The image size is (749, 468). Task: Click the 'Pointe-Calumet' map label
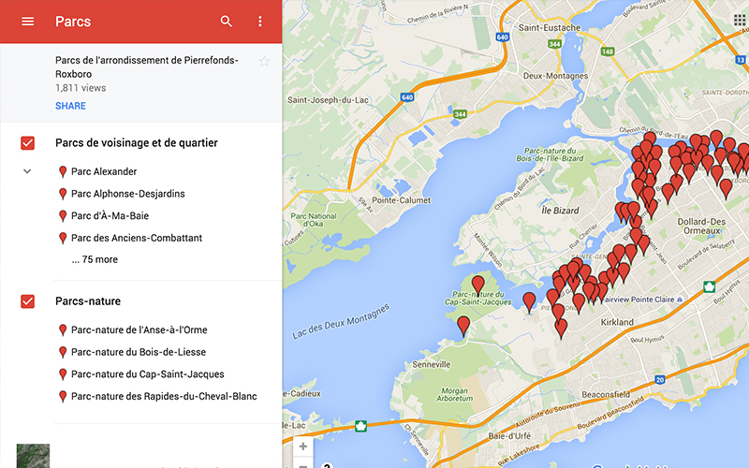(402, 200)
